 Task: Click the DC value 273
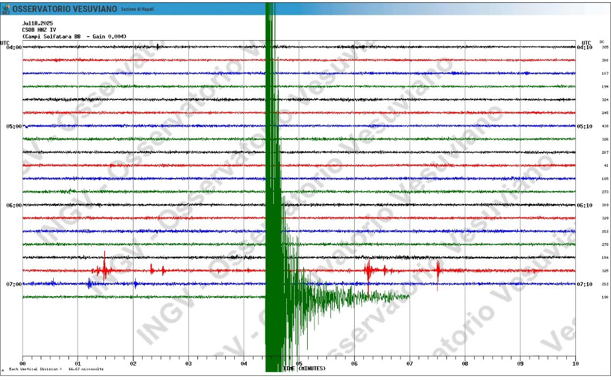[605, 192]
